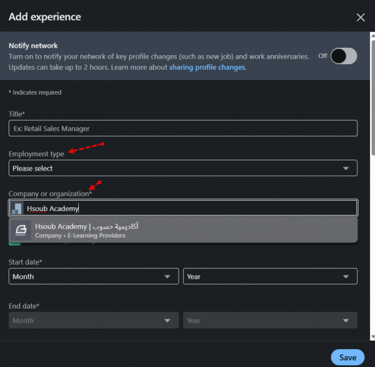The image size is (375, 367).
Task: Open the End date Month dropdown
Action: coord(94,321)
